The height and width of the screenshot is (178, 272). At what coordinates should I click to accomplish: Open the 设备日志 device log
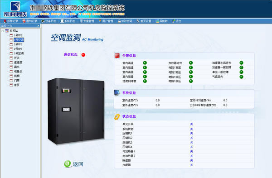coord(49,21)
